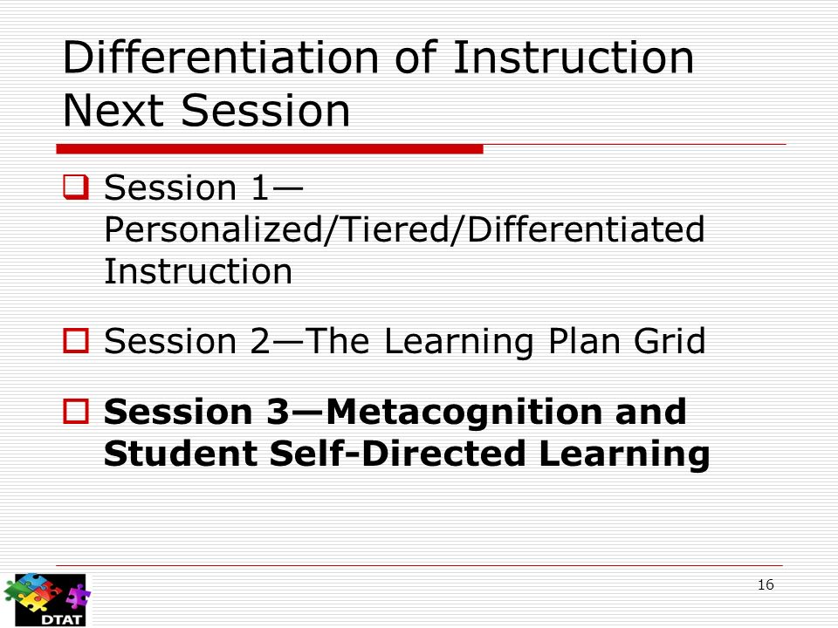838x628 pixels.
Task: Select the 'Next Session' subtitle line
Action: [x=206, y=111]
